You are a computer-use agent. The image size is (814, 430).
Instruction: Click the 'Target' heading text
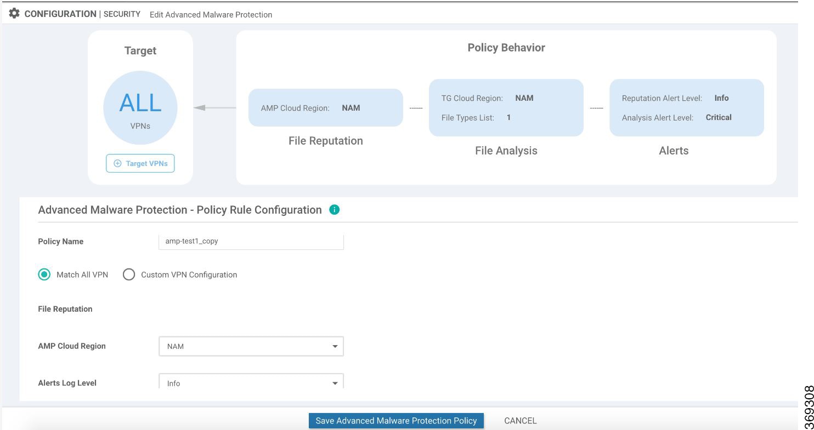(140, 51)
